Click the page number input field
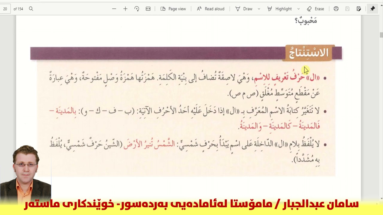The height and width of the screenshot is (215, 383). click(x=5, y=9)
